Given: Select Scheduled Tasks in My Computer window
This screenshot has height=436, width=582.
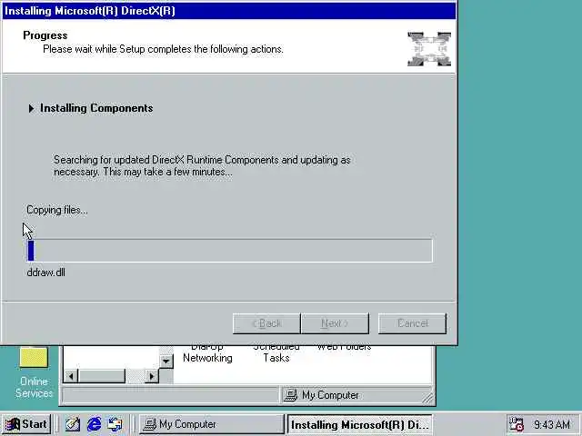Looking at the screenshot, I should tap(276, 353).
